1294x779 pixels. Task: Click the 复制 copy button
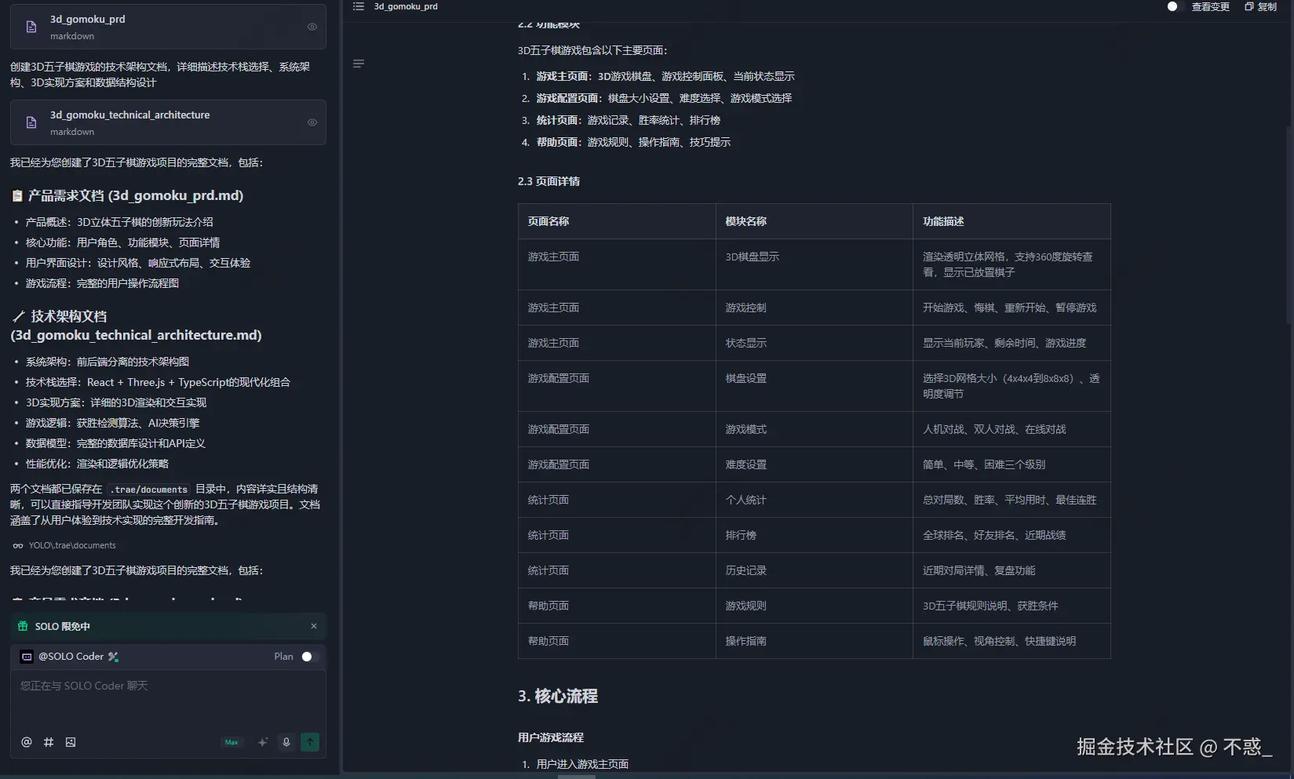coord(1261,6)
